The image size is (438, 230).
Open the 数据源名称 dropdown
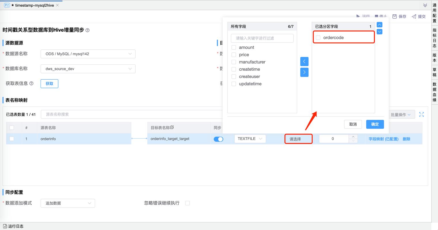click(x=88, y=54)
